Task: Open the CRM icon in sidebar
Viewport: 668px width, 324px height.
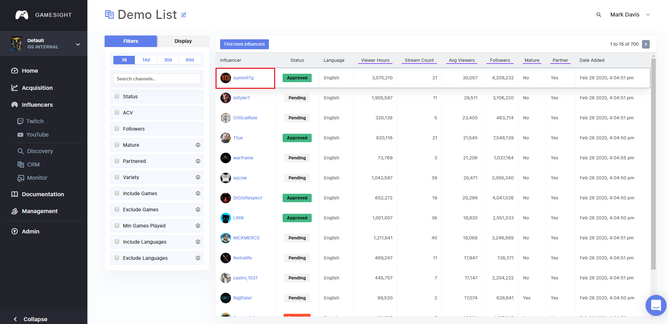Action: [21, 164]
